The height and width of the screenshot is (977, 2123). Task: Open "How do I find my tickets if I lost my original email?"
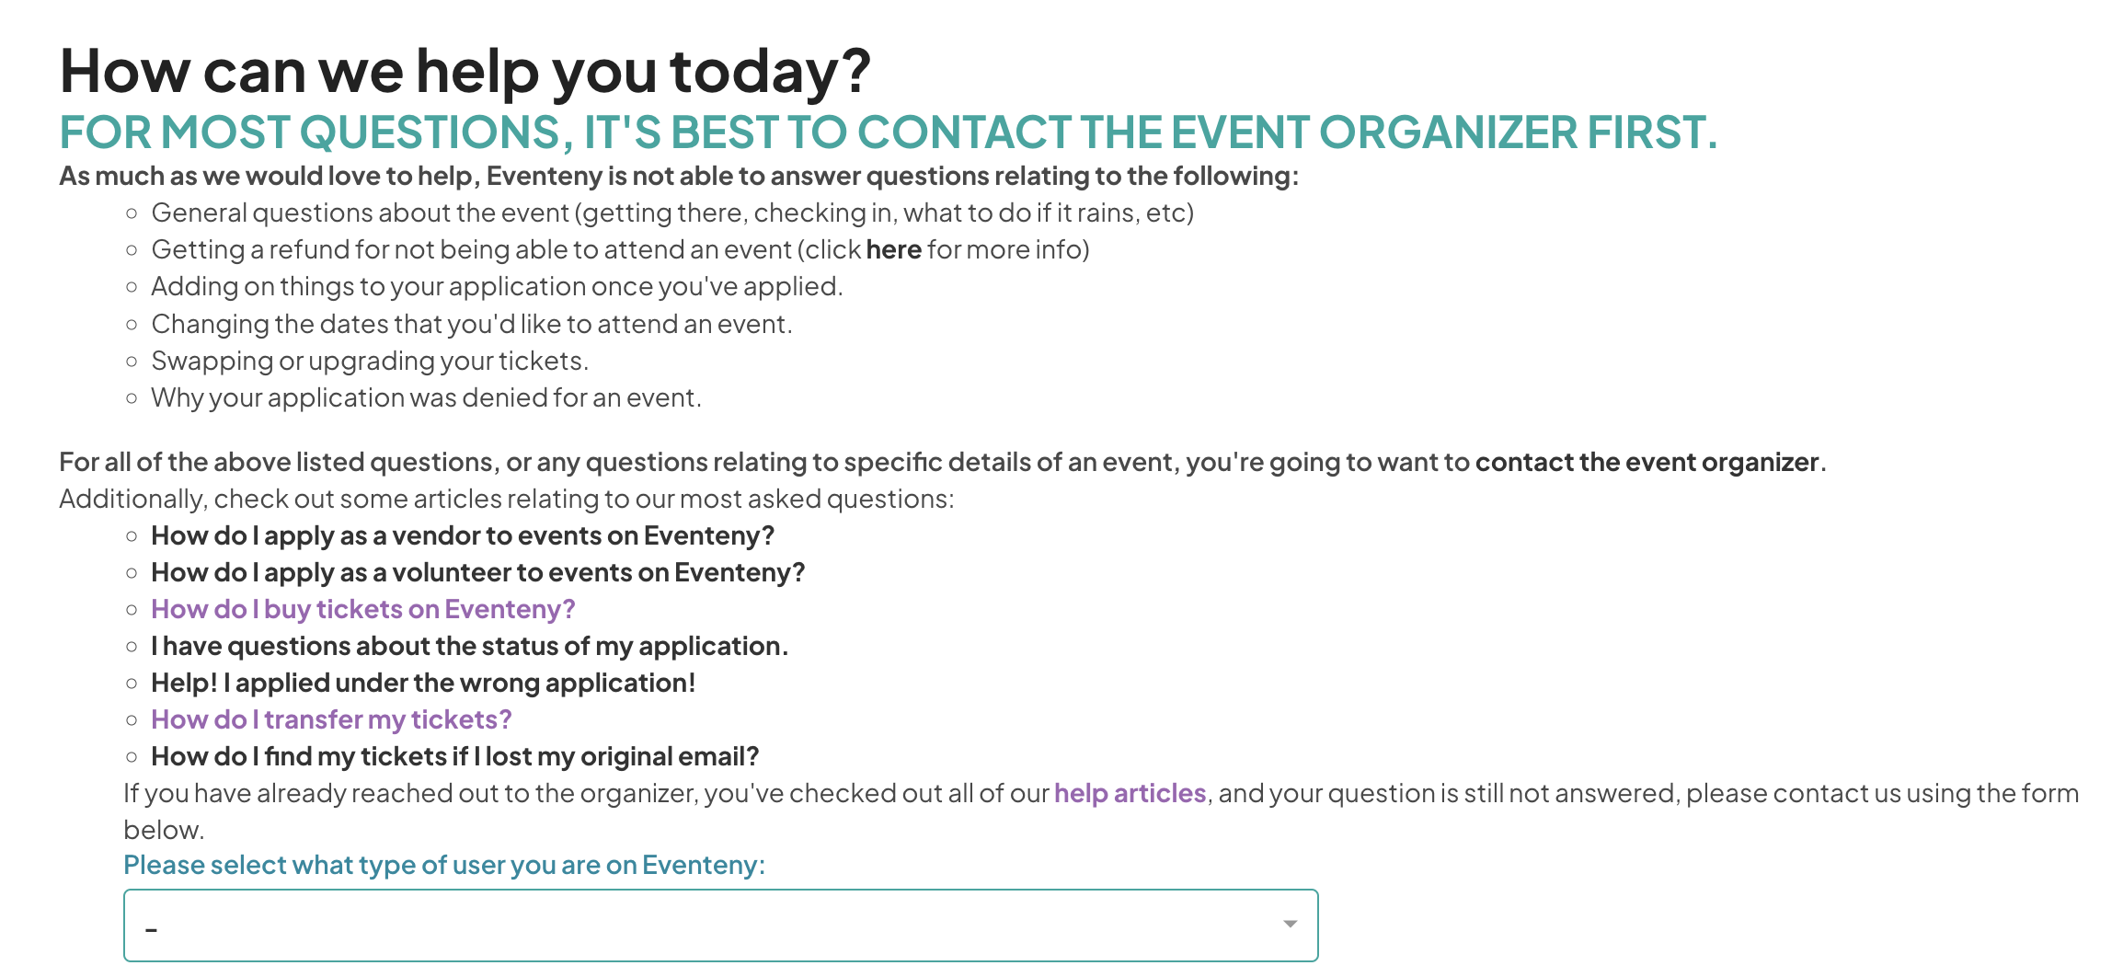(456, 755)
